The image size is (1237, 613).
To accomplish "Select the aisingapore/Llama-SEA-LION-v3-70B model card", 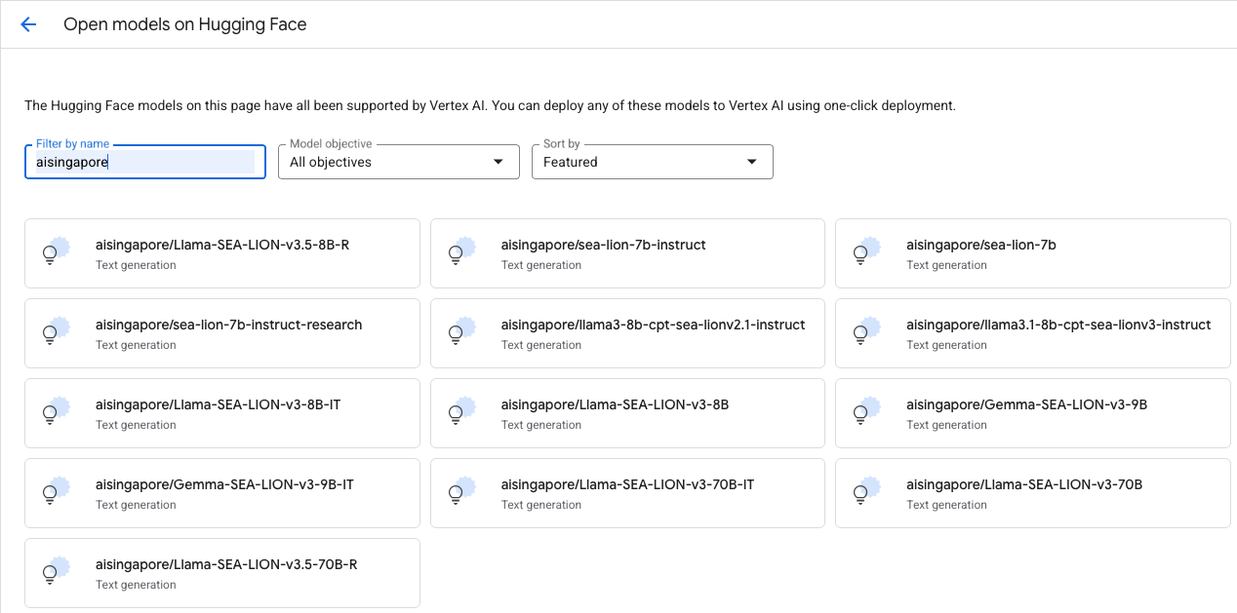I will tap(1023, 493).
